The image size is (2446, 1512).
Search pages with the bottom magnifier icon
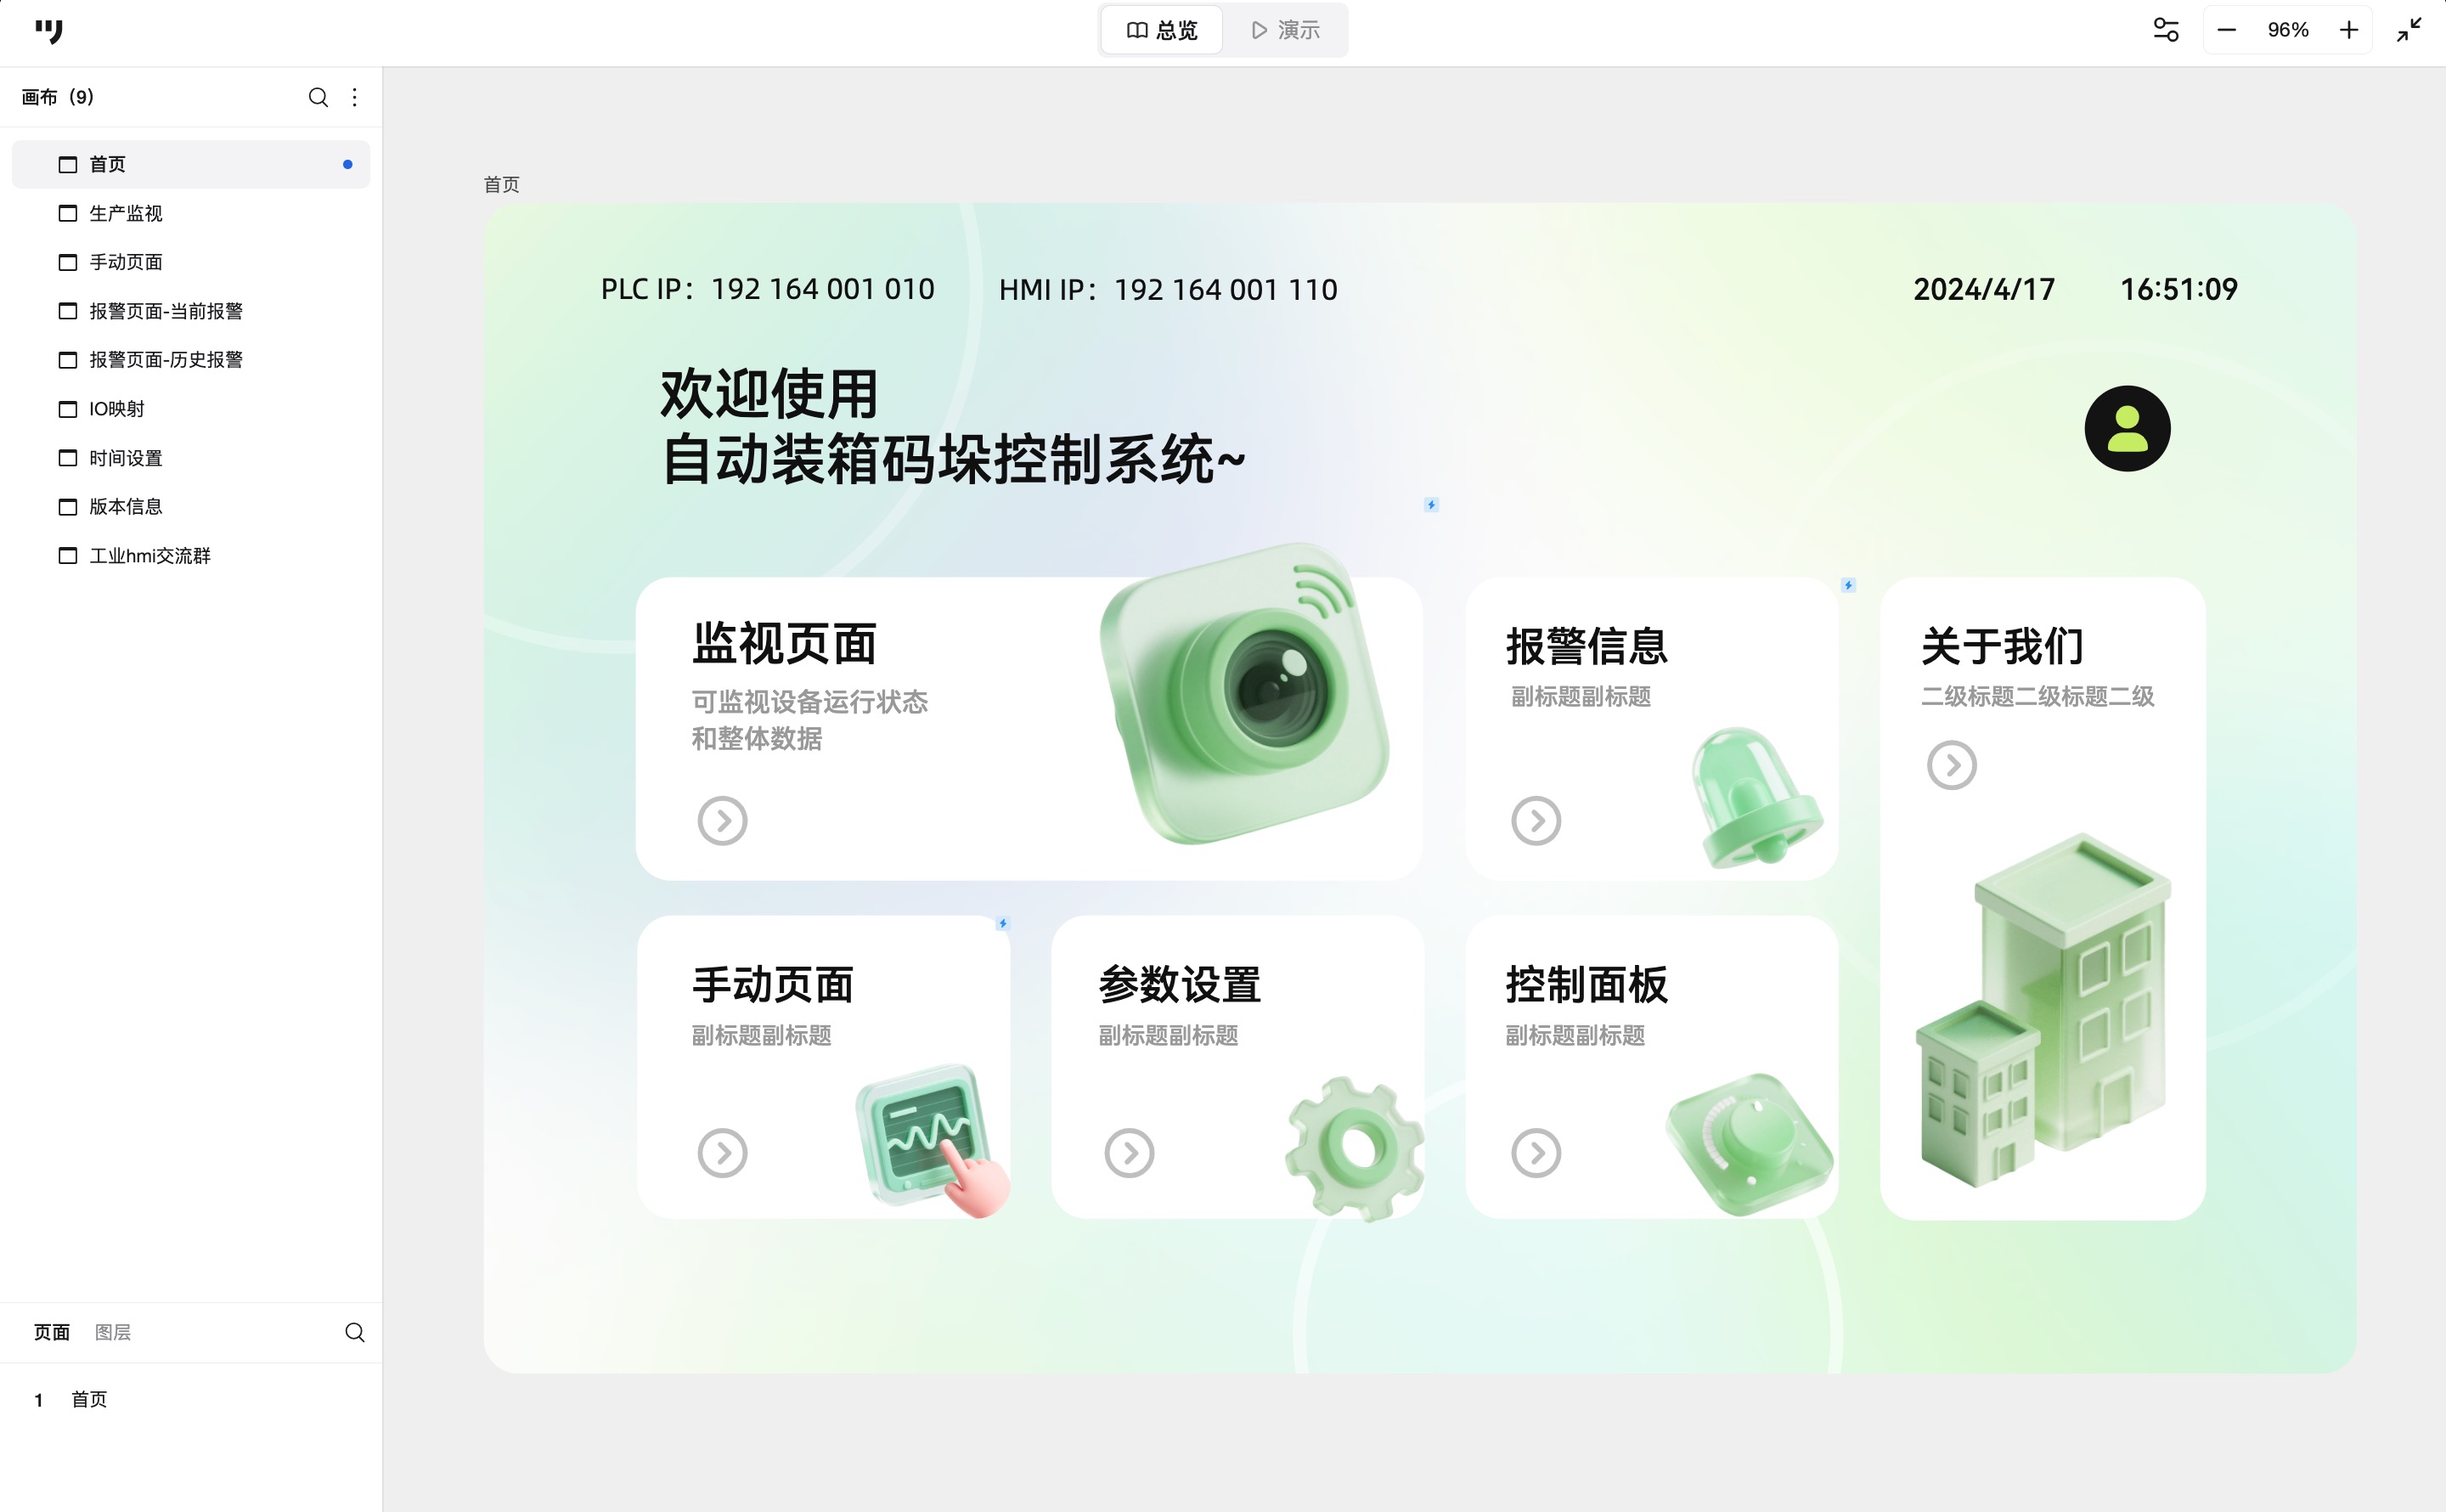click(x=354, y=1332)
